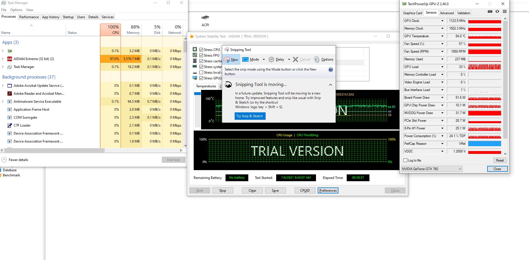Enable the Stress local disks checkbox

point(201,73)
